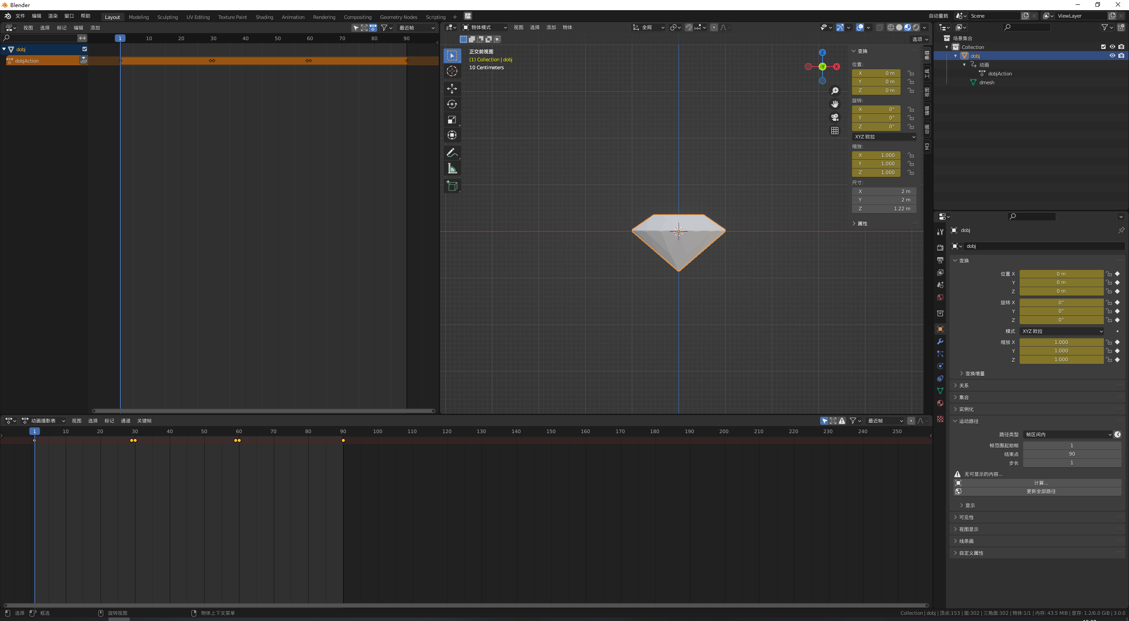The image size is (1129, 621).
Task: Open the 物体模式 mode dropdown
Action: coord(485,27)
